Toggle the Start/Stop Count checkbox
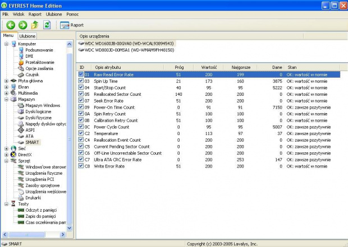 tap(81, 87)
